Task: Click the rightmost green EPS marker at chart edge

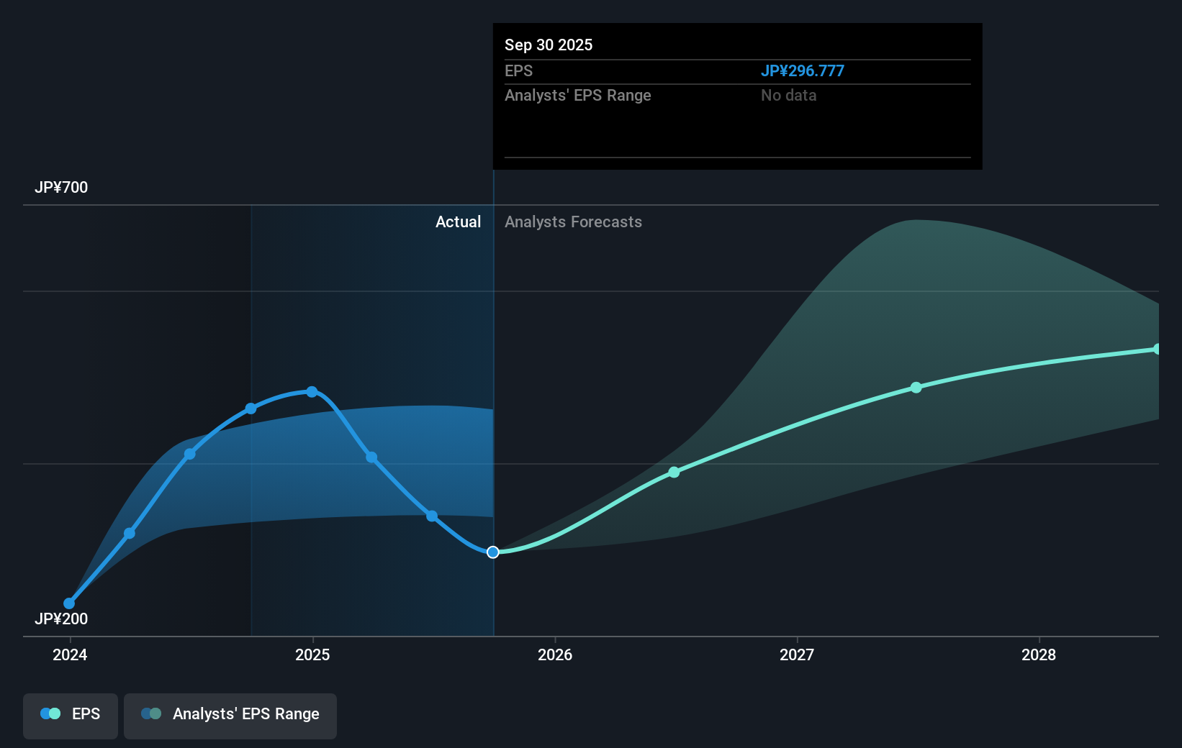Action: pos(1158,349)
